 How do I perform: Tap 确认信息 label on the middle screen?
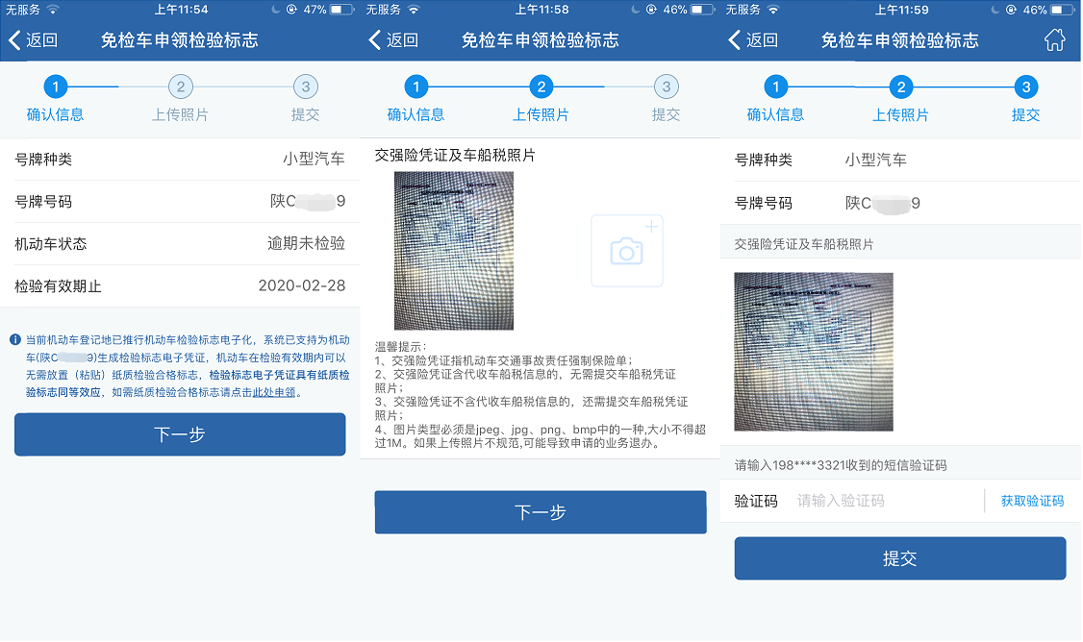click(416, 114)
